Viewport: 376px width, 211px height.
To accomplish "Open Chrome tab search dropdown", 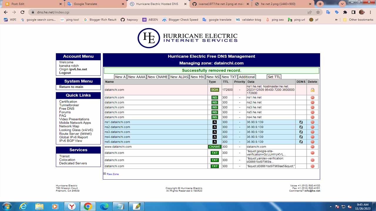I will 342,4.
